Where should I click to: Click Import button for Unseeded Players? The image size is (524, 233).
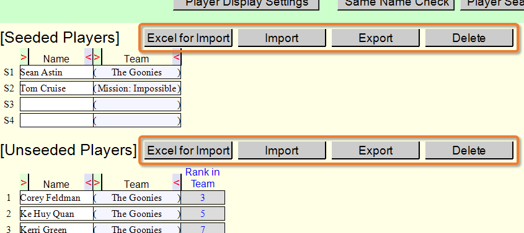pyautogui.click(x=282, y=150)
